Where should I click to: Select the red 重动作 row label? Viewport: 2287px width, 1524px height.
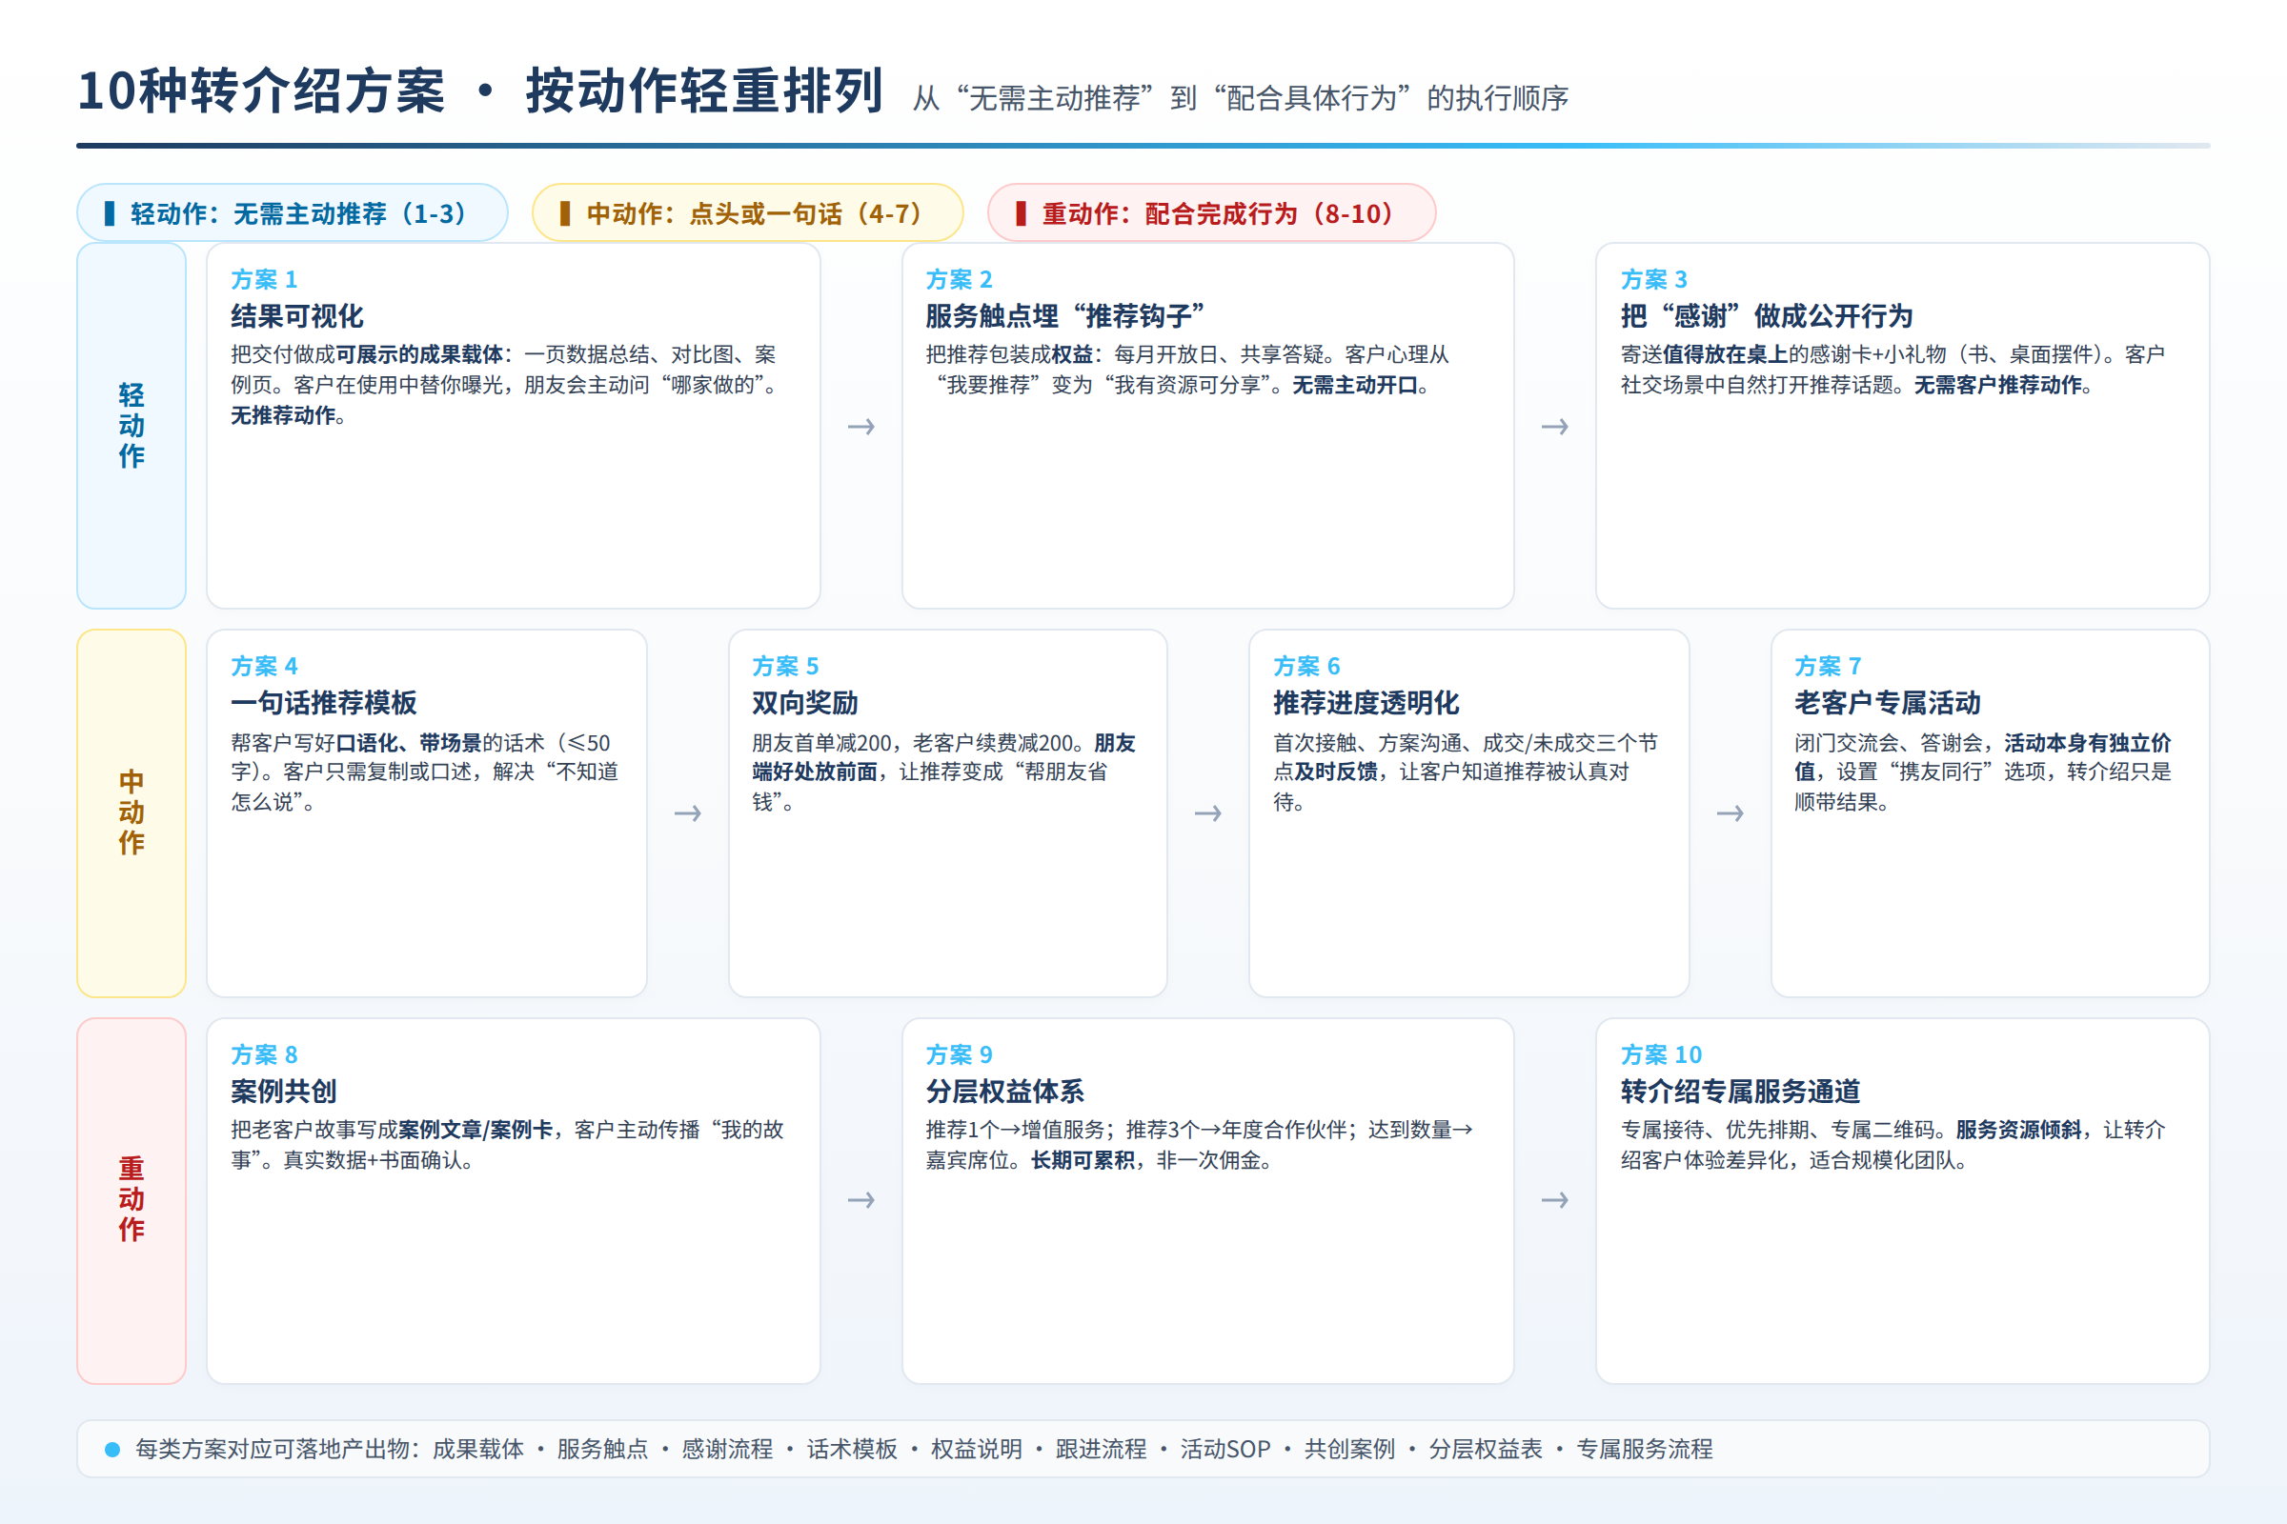(x=132, y=1200)
